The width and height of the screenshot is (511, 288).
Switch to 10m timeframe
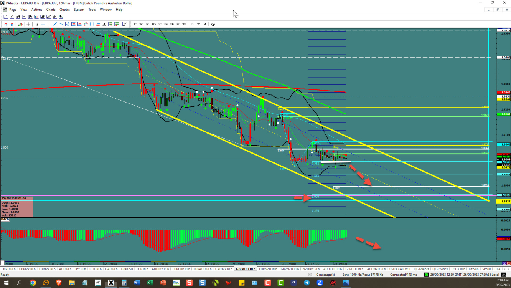click(x=153, y=24)
